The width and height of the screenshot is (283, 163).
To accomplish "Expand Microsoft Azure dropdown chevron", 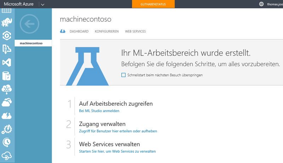I will [42, 5].
